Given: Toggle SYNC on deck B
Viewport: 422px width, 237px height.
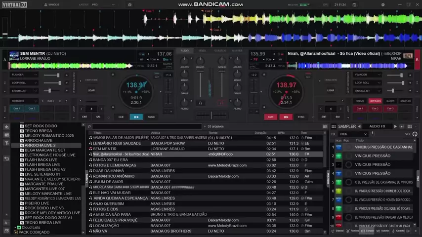Looking at the screenshot, I should point(301,117).
